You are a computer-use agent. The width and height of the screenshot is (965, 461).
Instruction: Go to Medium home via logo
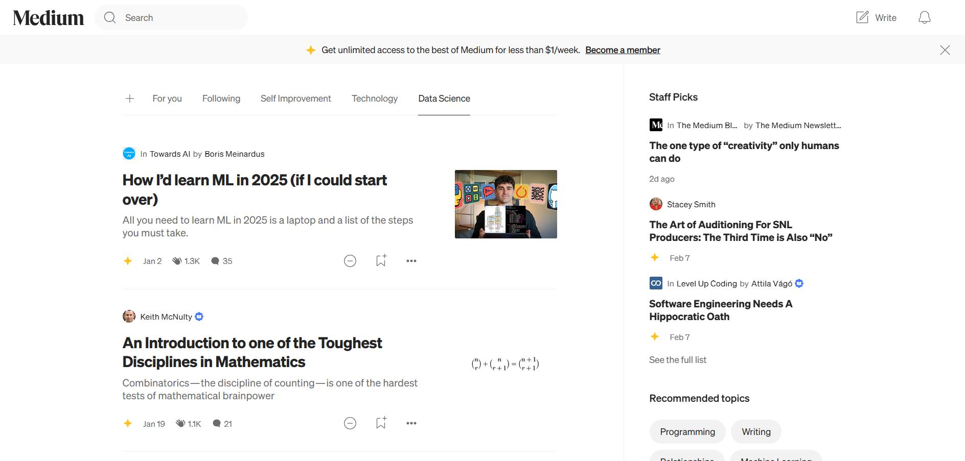(x=49, y=18)
